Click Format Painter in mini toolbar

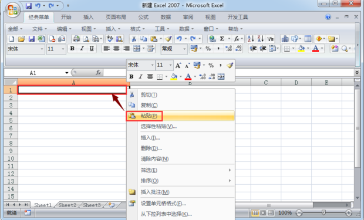[230, 66]
